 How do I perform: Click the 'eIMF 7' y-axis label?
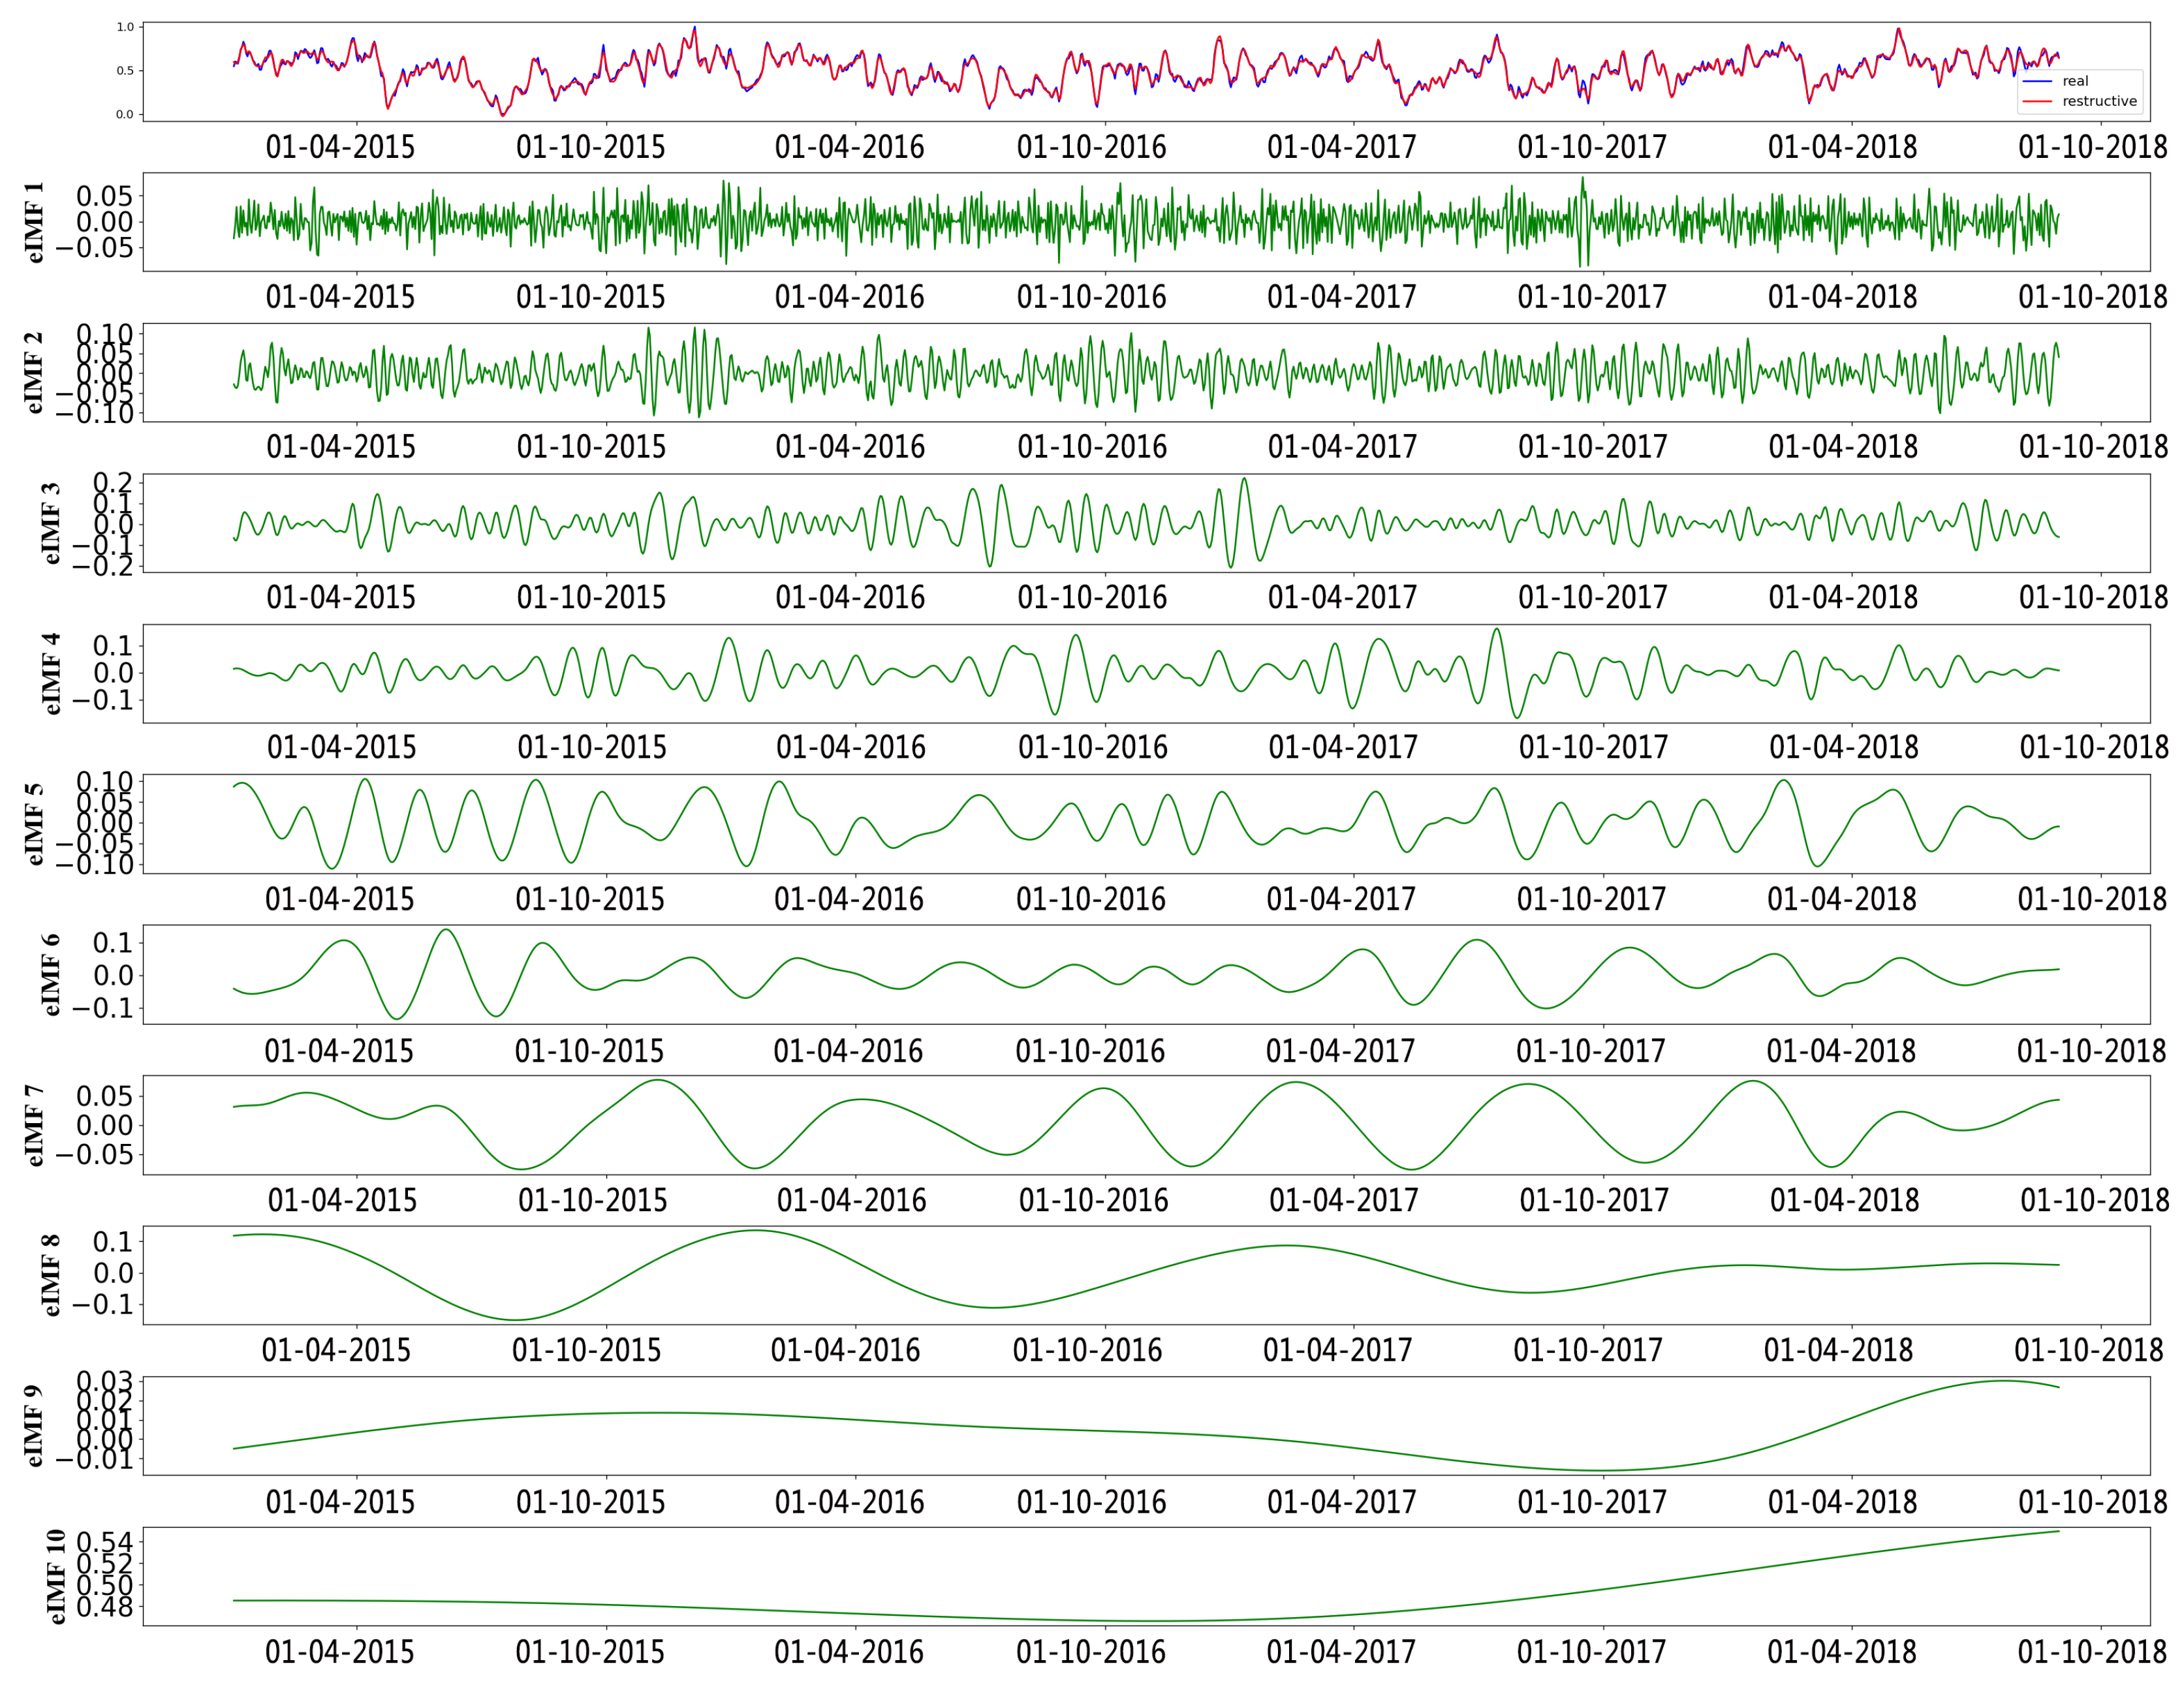pos(34,1125)
